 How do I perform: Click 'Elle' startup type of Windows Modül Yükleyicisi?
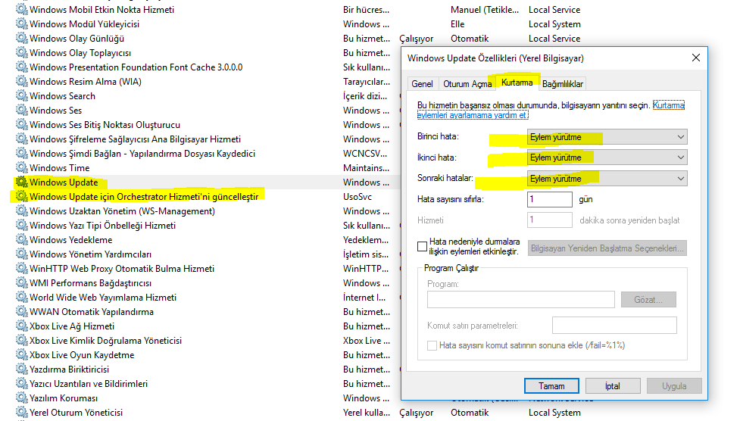(x=457, y=23)
